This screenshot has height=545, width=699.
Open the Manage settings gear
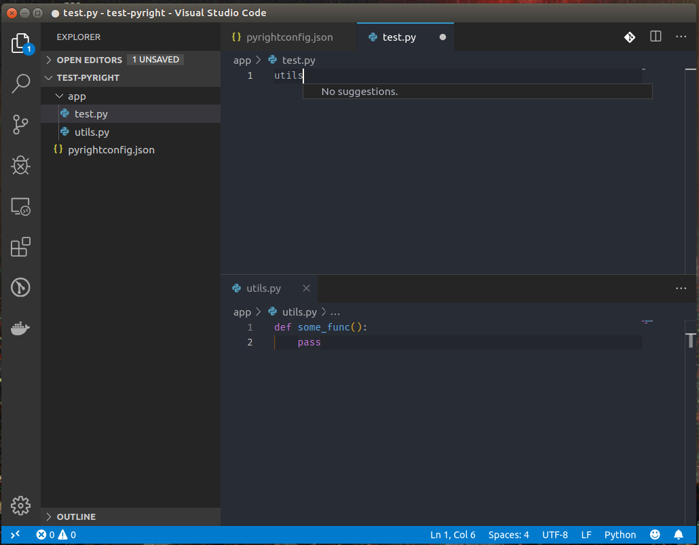pyautogui.click(x=20, y=506)
